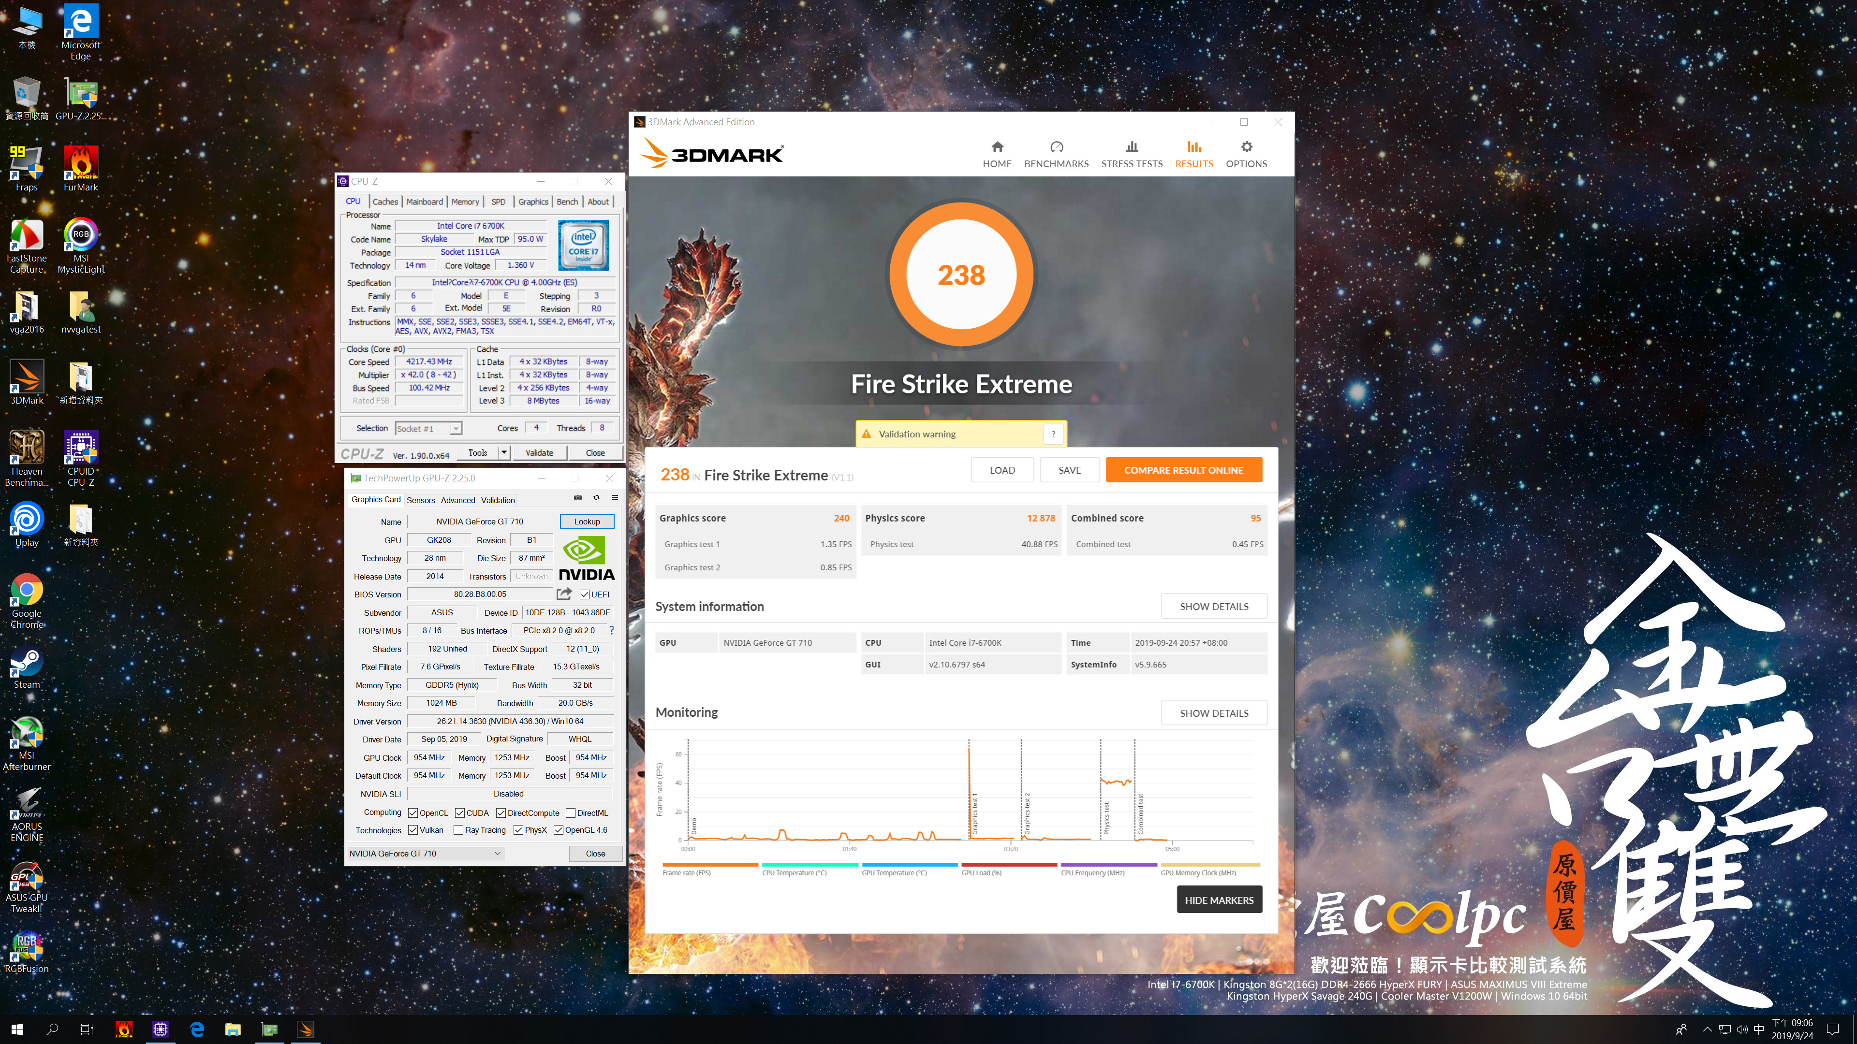Open File Explorer from the taskbar
This screenshot has height=1044, width=1857.
pyautogui.click(x=233, y=1029)
